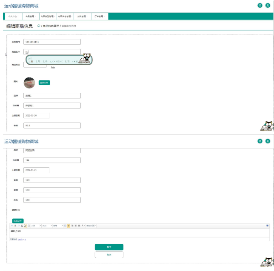The image size is (274, 271).
Task: Select IME candidate 5.雨
Action: [67, 62]
